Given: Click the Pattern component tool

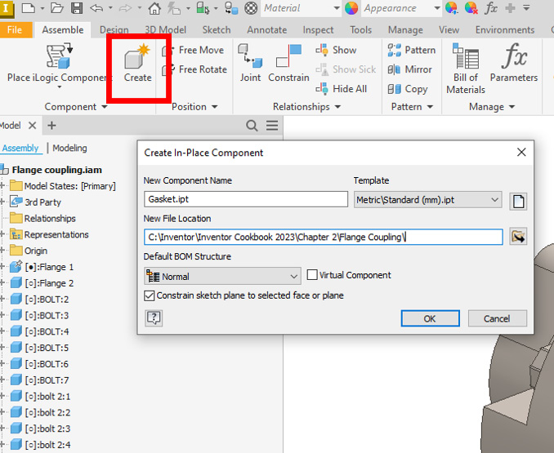Looking at the screenshot, I should (411, 50).
